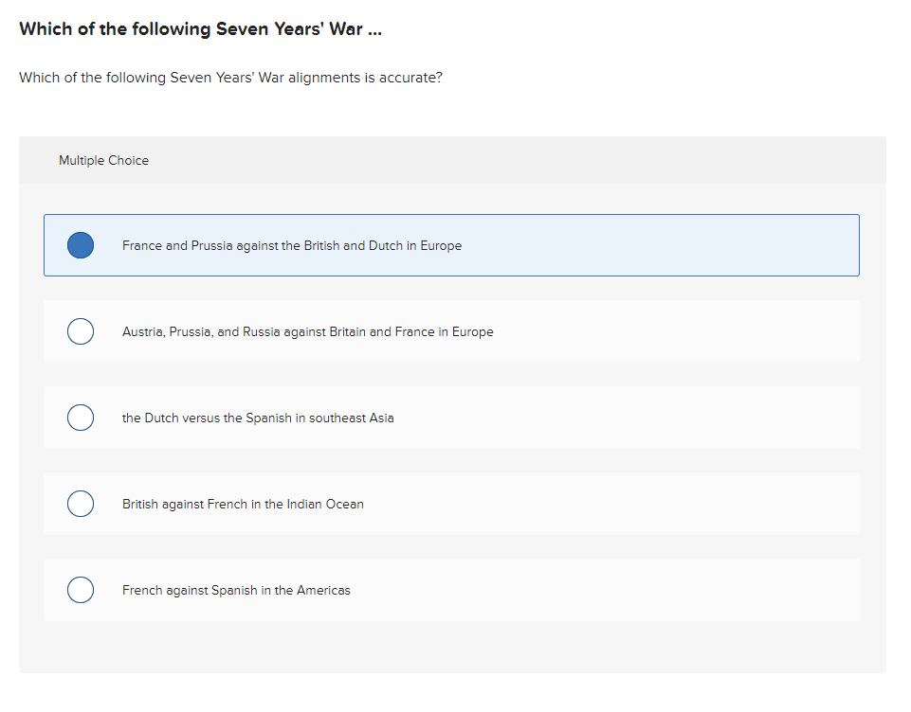Click the bold question title heading
Viewport: 911px width, 712px height.
click(x=200, y=29)
